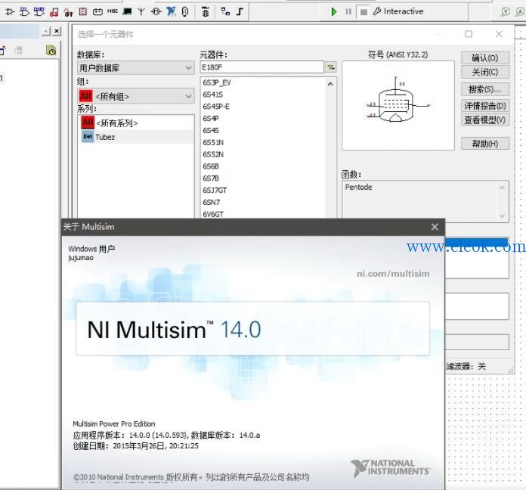The height and width of the screenshot is (490, 526).
Task: Open the NI components group
Action: (171, 12)
